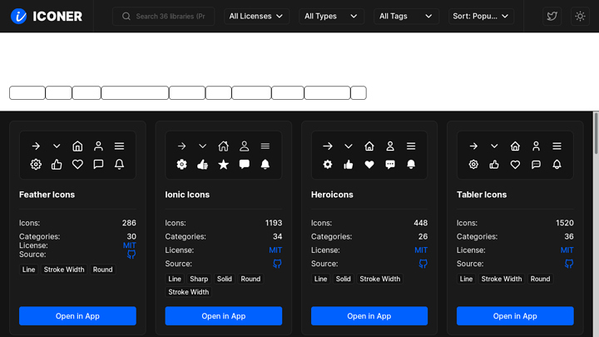
Task: Click the Feather Icons card title
Action: click(47, 195)
